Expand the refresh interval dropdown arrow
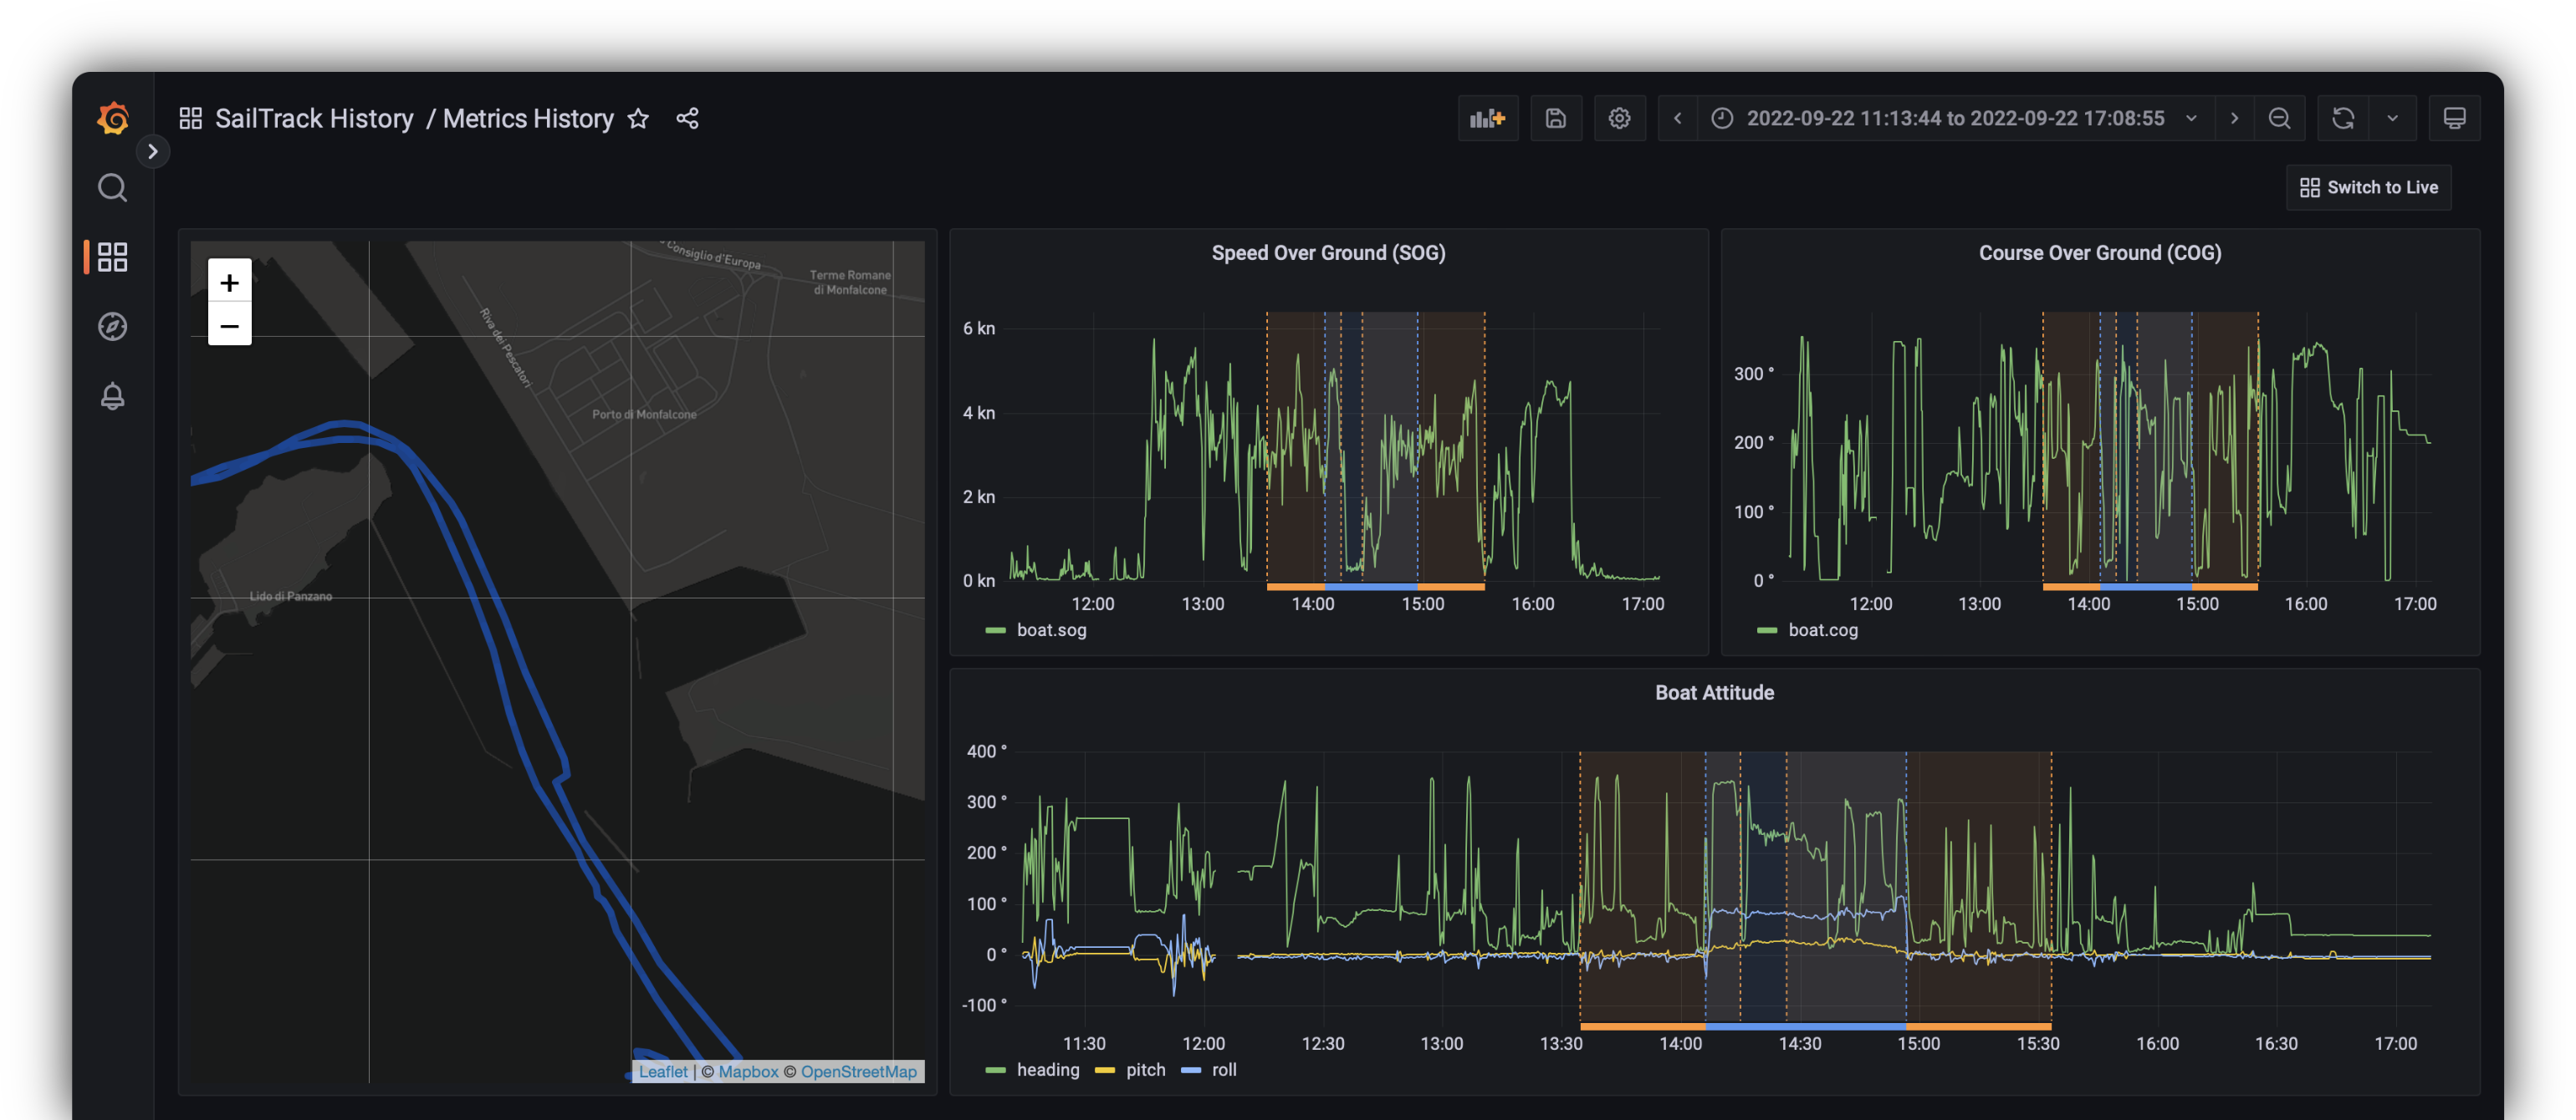 pyautogui.click(x=2392, y=119)
